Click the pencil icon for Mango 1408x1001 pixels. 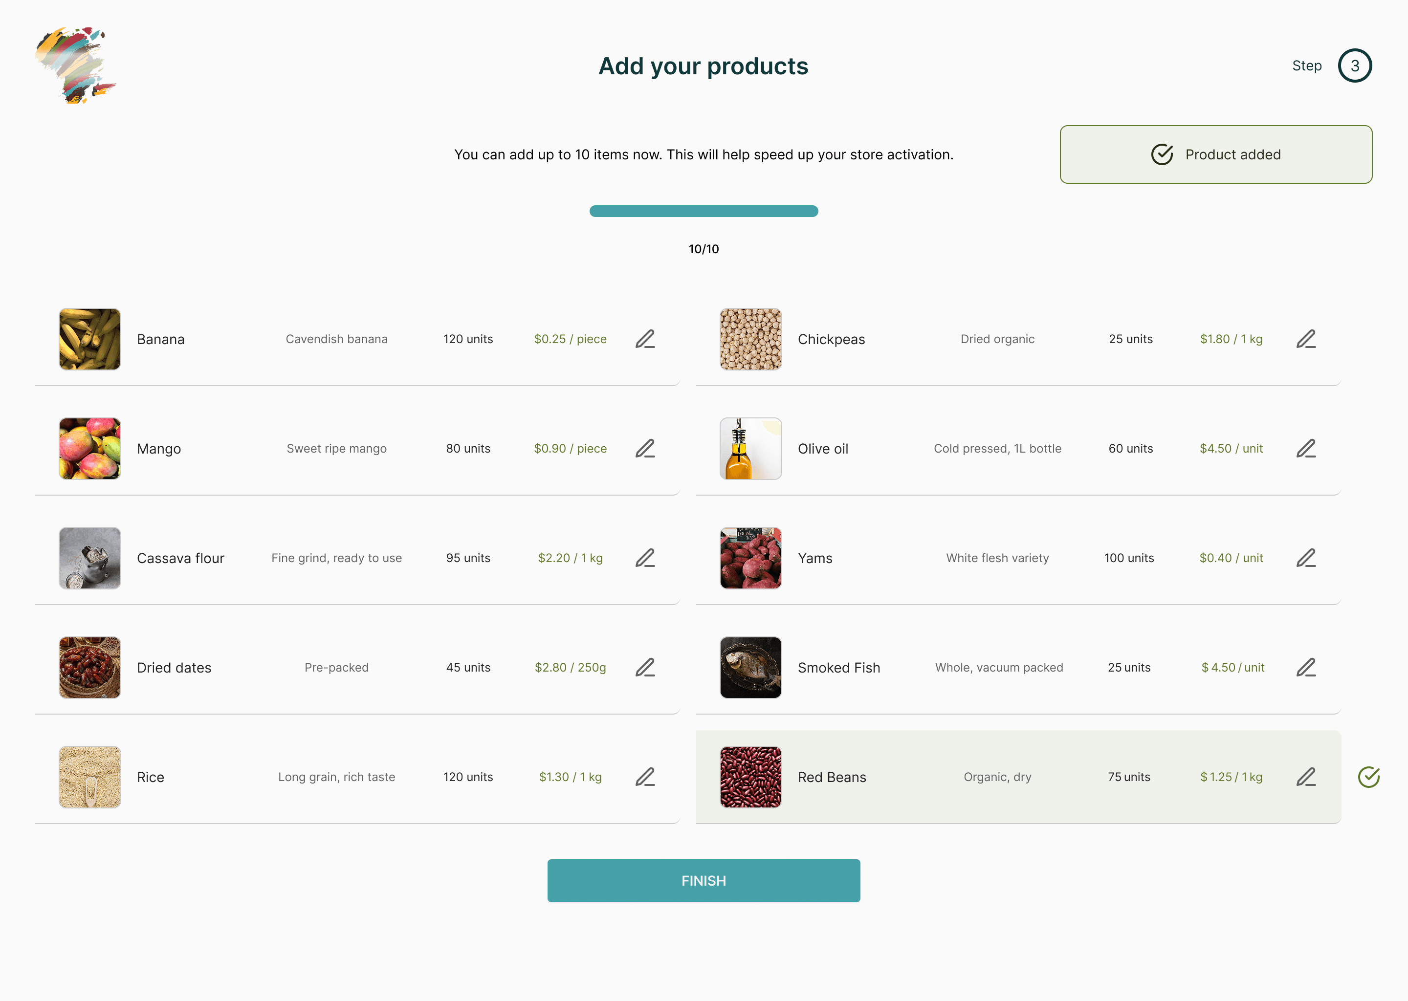(645, 449)
